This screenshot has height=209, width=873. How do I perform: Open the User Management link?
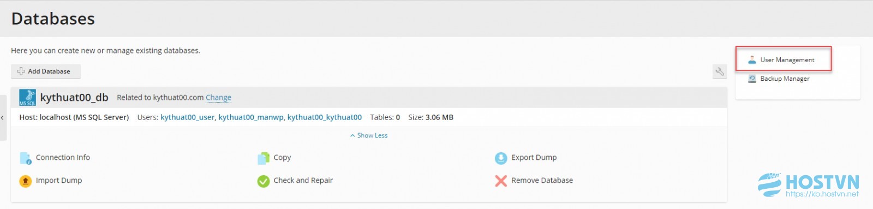point(787,60)
